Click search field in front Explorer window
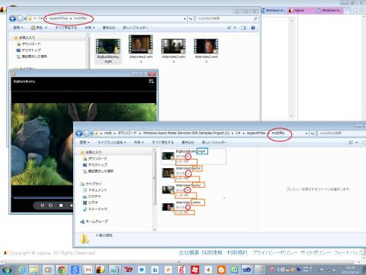Screen dimensions: 366x275 pyautogui.click(x=342, y=133)
